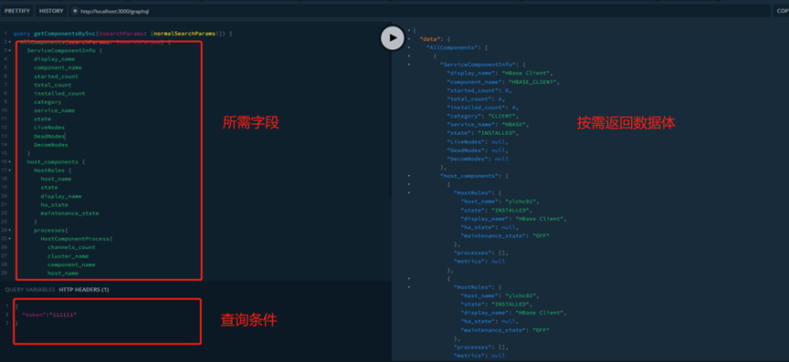Open the HISTORY panel
Screen dimensions: 789x362
pyautogui.click(x=51, y=11)
